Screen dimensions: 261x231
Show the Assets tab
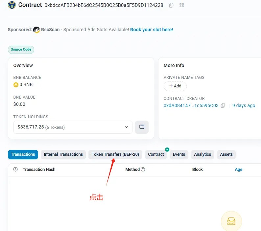[226, 154]
